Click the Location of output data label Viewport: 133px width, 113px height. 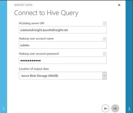[34, 69]
